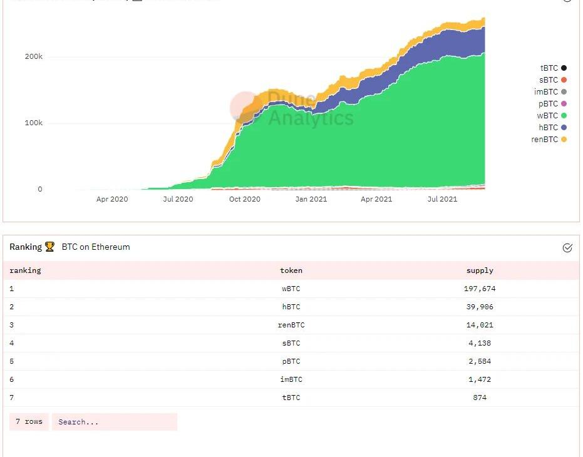Click the checkmark icon in the Ranking panel
583x457 pixels.
[x=567, y=248]
